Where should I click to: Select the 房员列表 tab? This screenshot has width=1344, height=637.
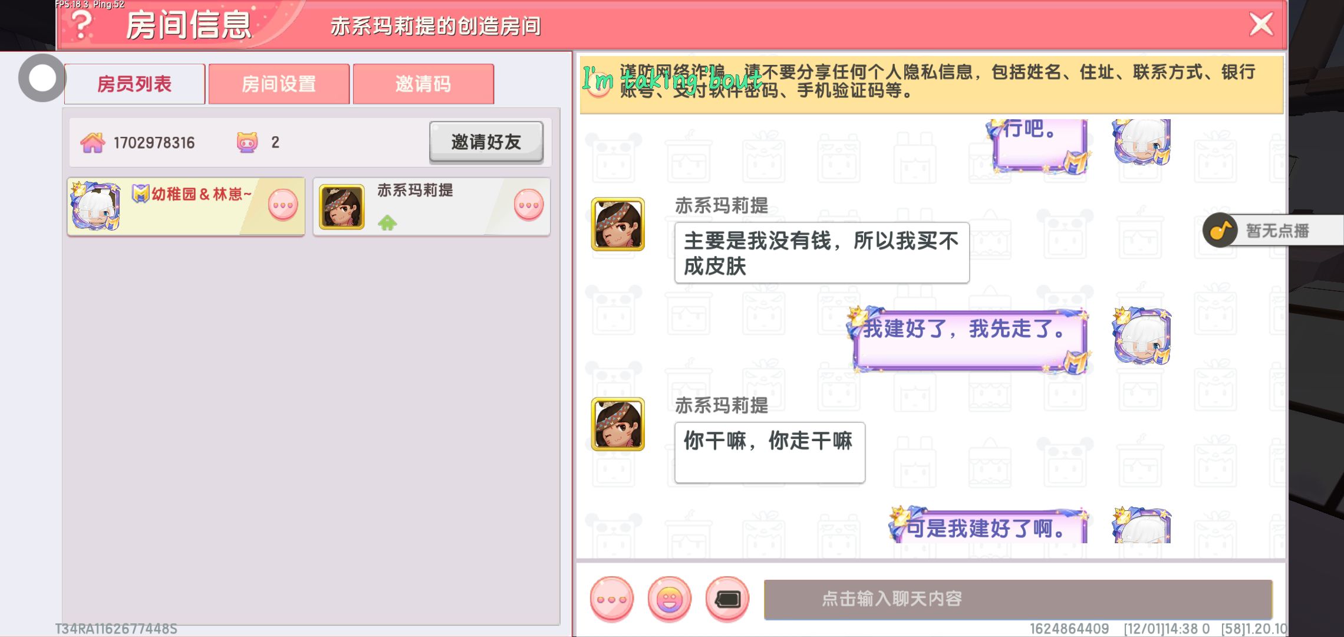pyautogui.click(x=134, y=84)
